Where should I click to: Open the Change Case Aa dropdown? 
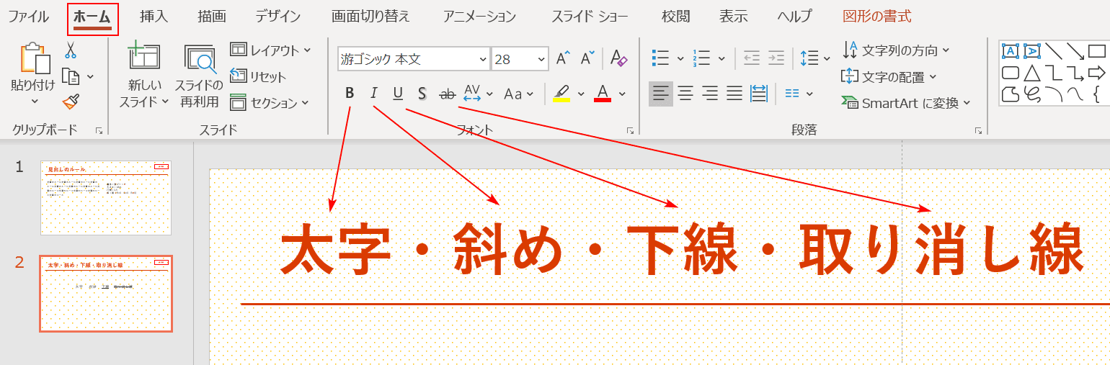[530, 94]
